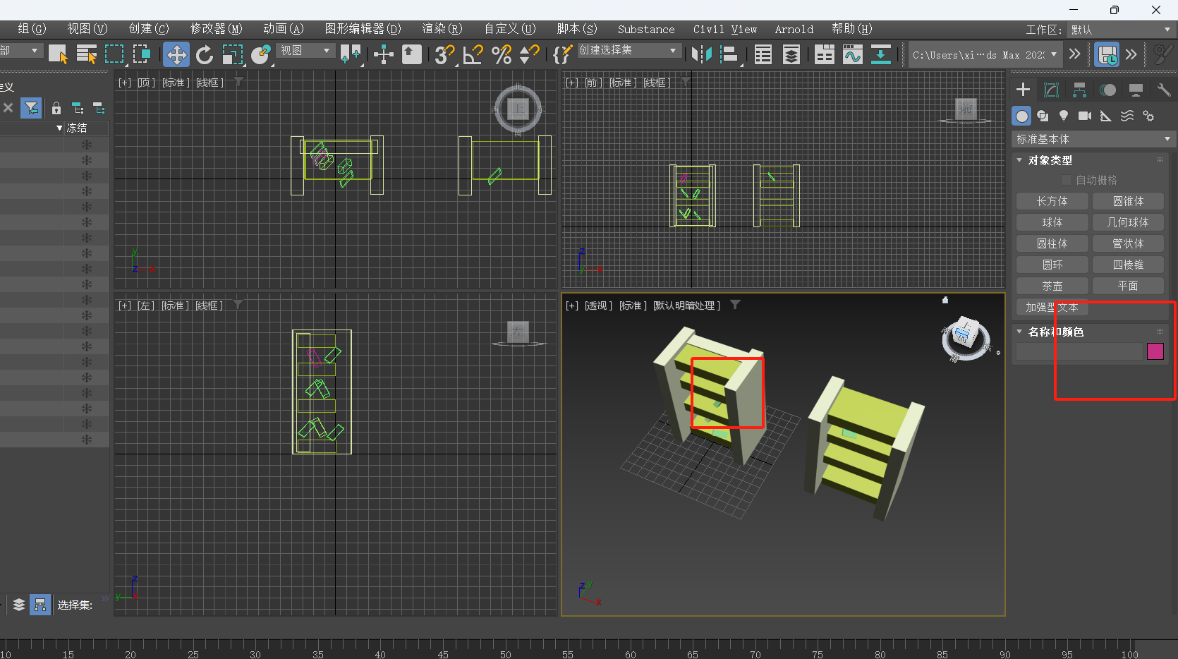This screenshot has width=1178, height=659.
Task: Switch to the Hierarchy panel tab
Action: pos(1079,90)
